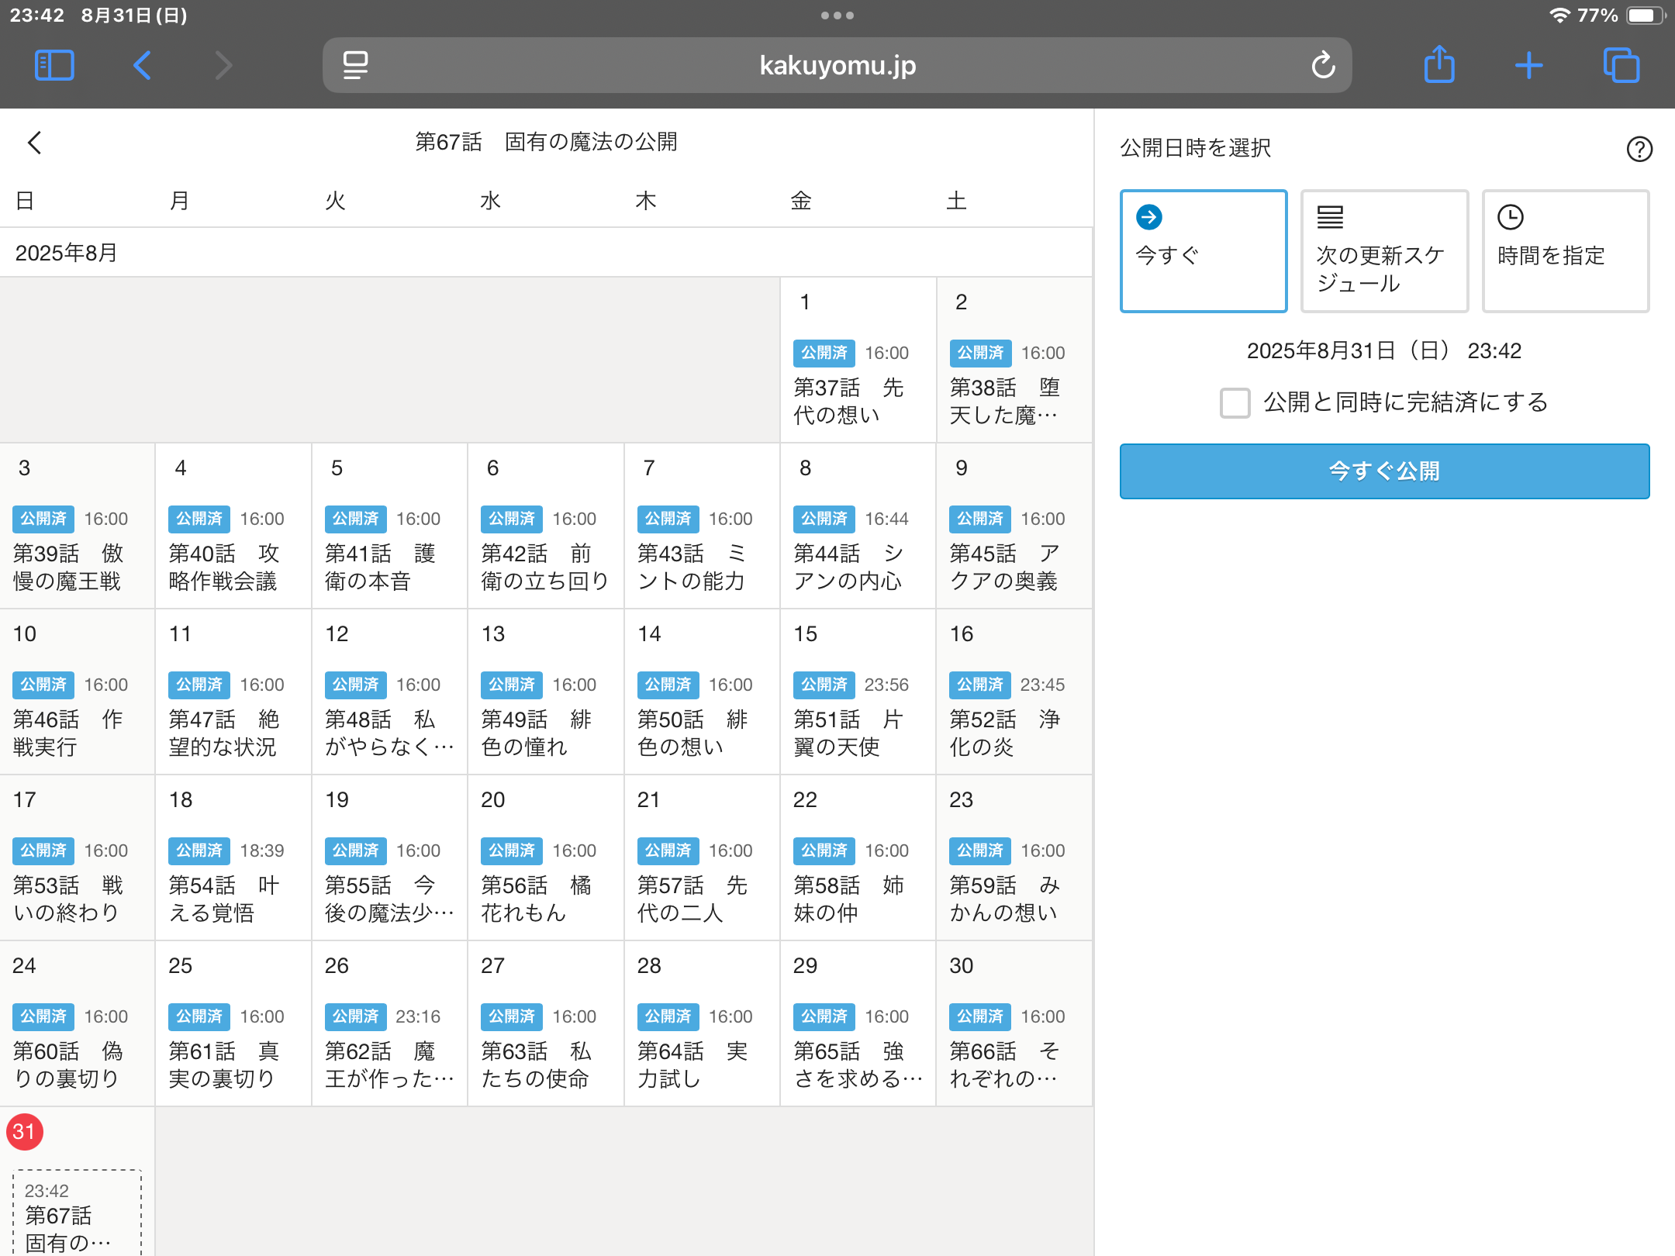Select the 今すぐ publish option
1675x1256 pixels.
[x=1204, y=251]
